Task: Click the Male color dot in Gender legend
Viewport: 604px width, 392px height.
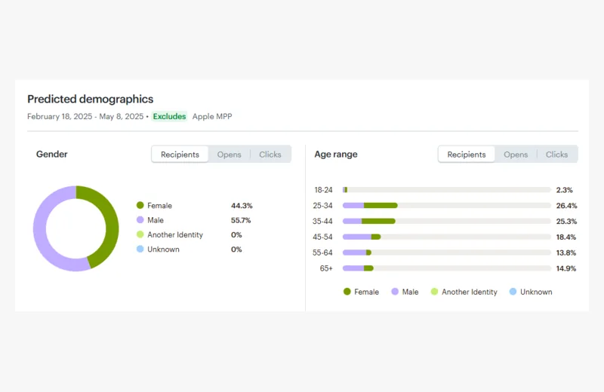Action: point(140,219)
